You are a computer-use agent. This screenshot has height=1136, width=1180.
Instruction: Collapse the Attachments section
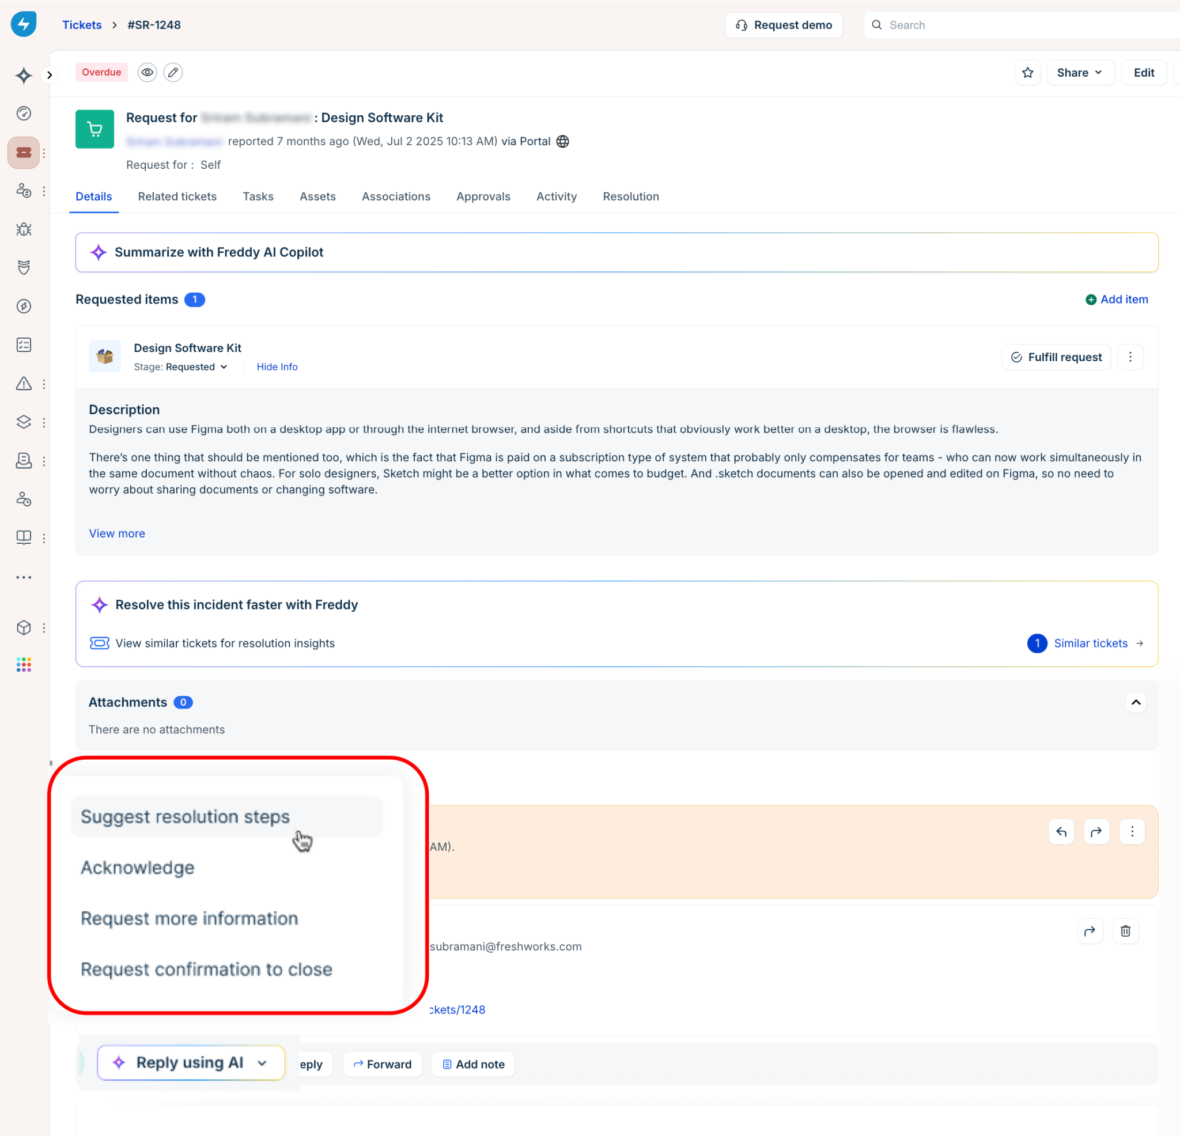point(1136,702)
